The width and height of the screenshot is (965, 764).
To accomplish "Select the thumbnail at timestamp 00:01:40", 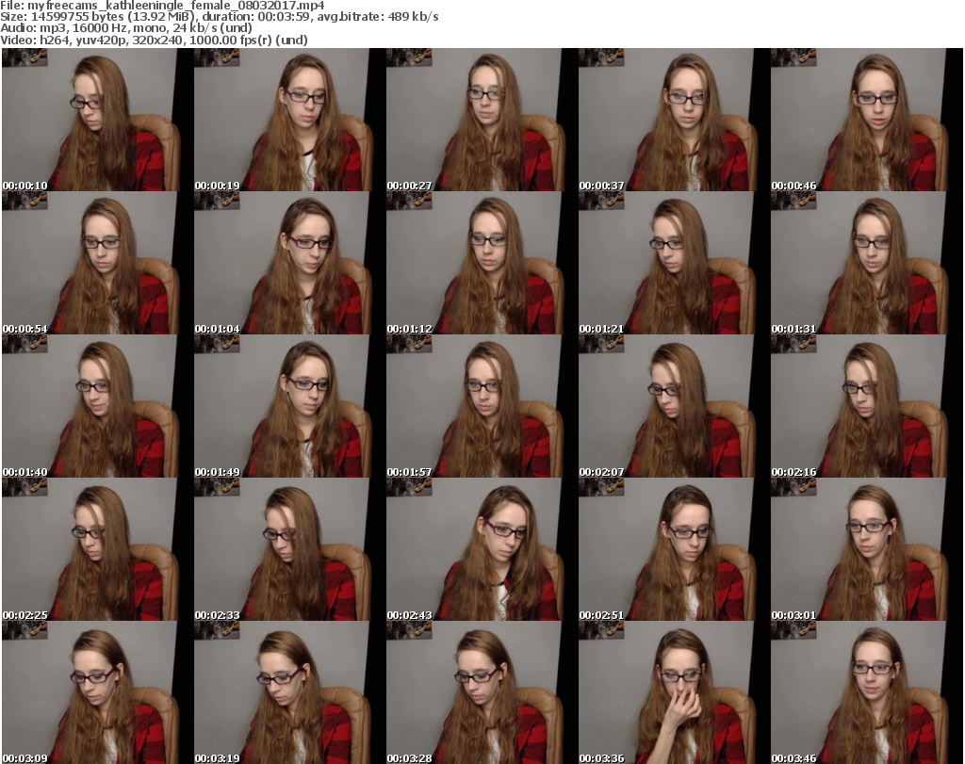I will 97,407.
